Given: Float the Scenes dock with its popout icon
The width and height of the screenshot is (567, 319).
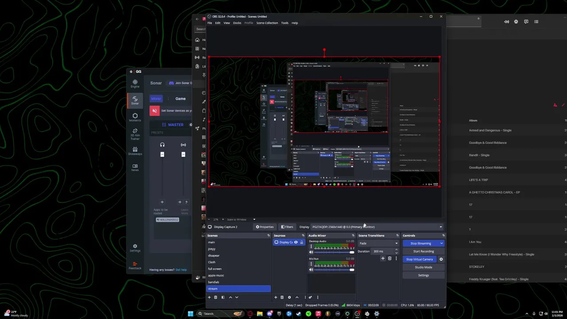Looking at the screenshot, I should coord(268,236).
